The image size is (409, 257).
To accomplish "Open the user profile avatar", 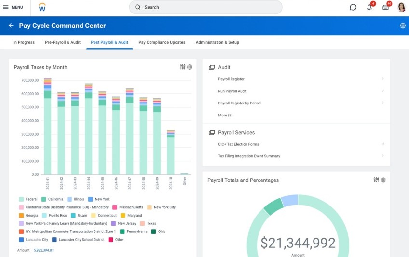I will pos(402,7).
